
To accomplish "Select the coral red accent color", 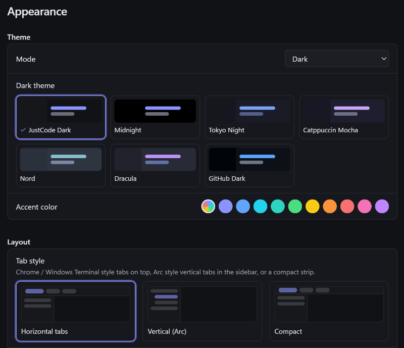I will click(347, 206).
